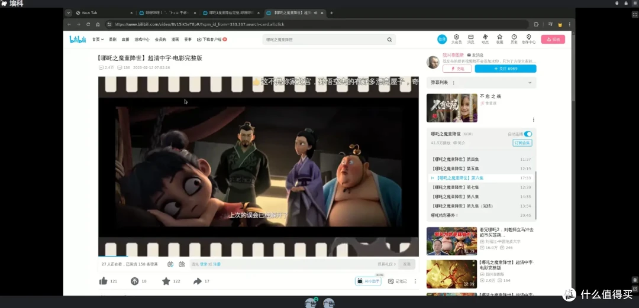
Task: Click the coin 投币 icon
Action: click(x=134, y=281)
